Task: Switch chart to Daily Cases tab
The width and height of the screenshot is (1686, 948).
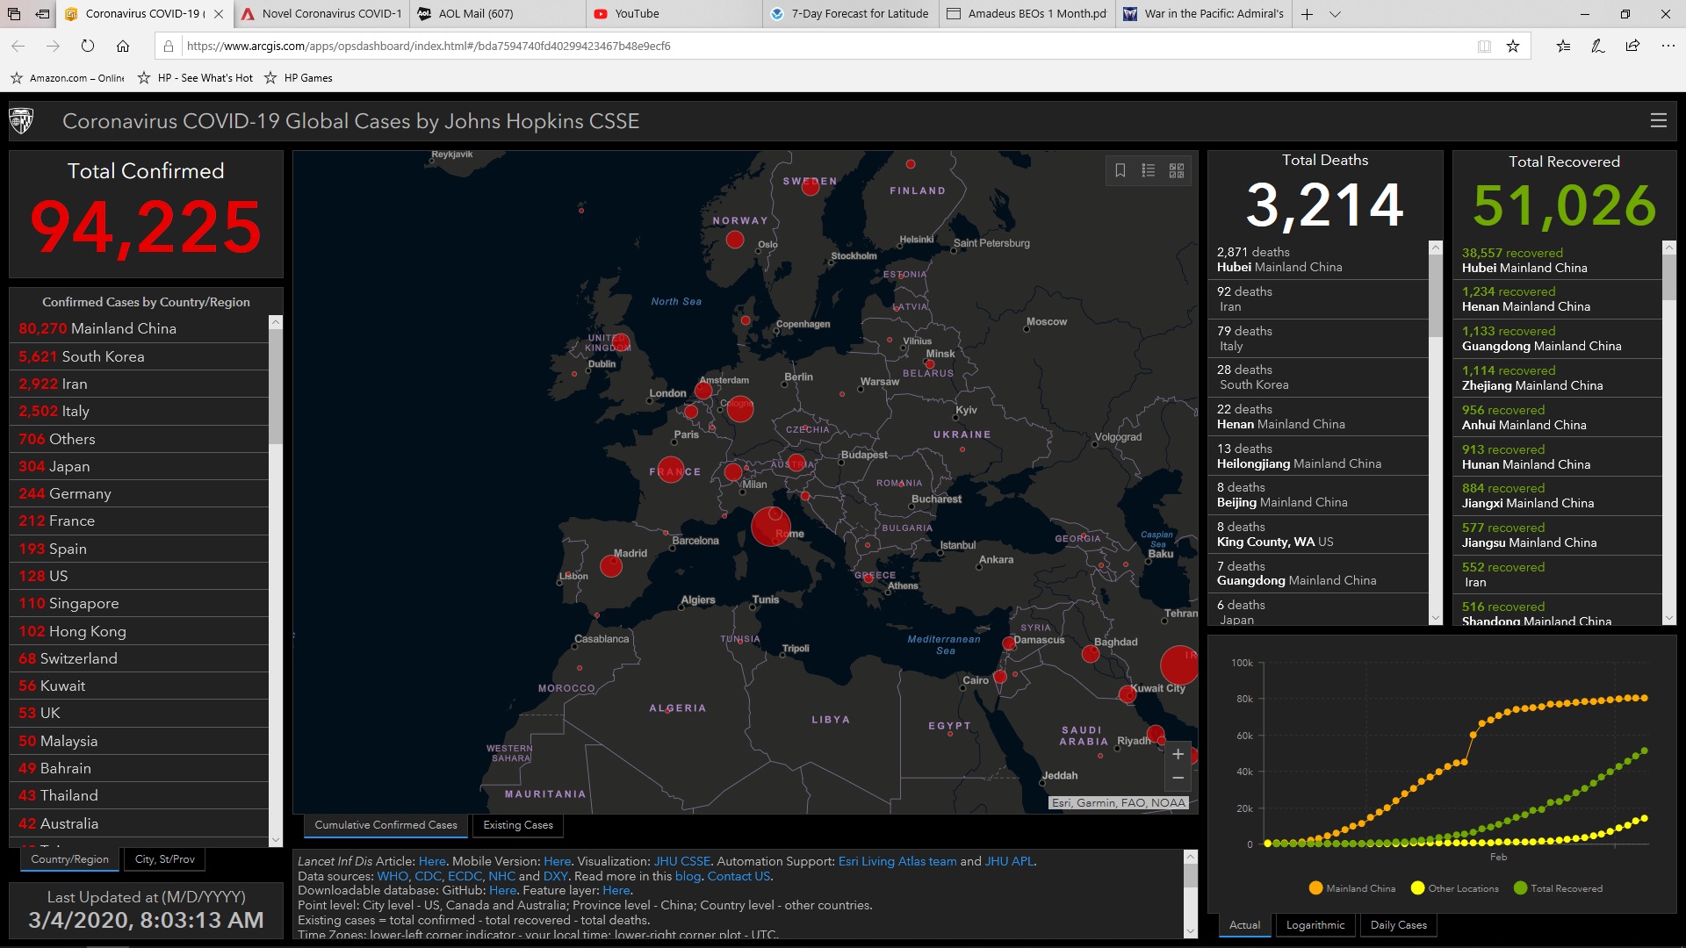Action: pos(1399,925)
